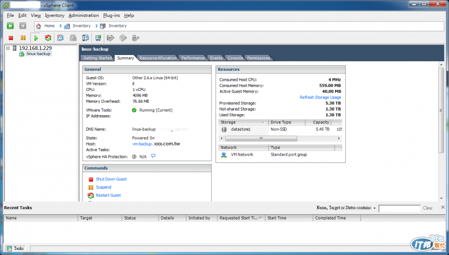Click the breadcrumb arrow before second Inventory
This screenshot has width=449, height=255.
(x=97, y=26)
